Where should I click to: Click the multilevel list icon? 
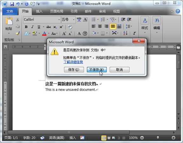(x=112, y=19)
